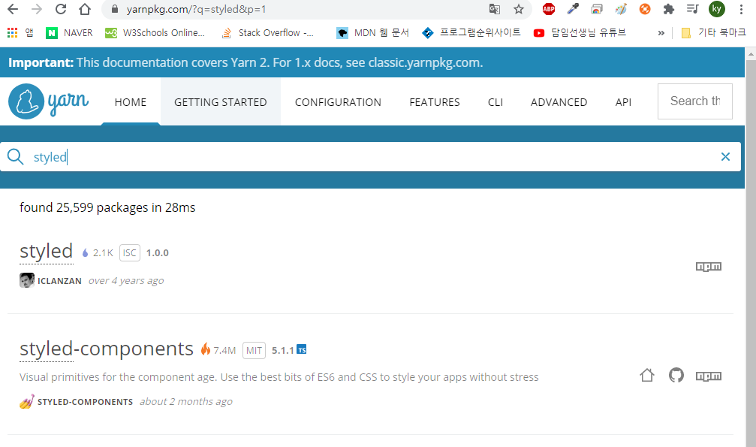Expand the hidden bookmarks chevron
Viewport: 756px width, 447px height.
pyautogui.click(x=661, y=33)
